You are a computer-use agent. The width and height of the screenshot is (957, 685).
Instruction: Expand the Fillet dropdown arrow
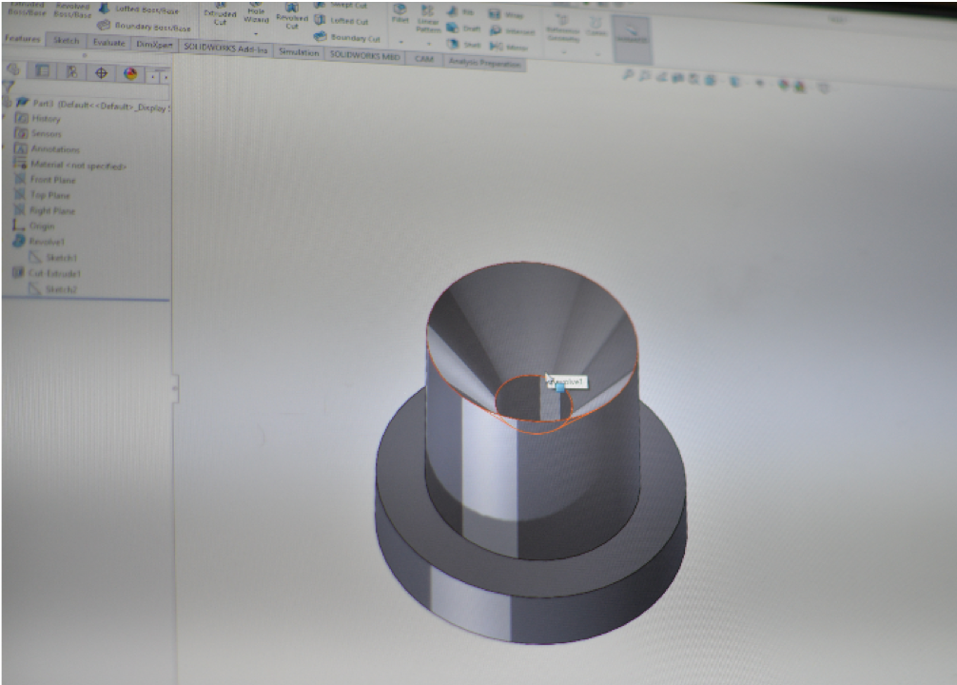401,42
